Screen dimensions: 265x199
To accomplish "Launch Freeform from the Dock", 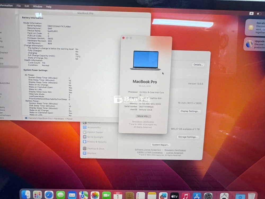I will point(163,196).
